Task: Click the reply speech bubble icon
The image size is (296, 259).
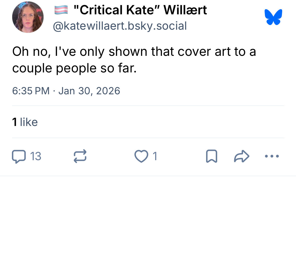Action: pyautogui.click(x=19, y=156)
